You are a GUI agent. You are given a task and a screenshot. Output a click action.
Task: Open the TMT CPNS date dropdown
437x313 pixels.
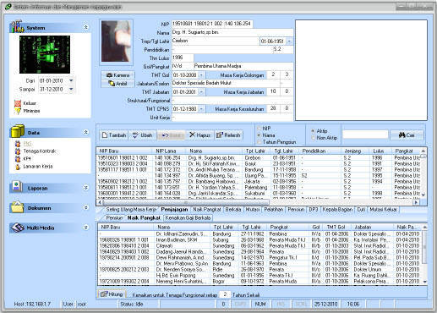coord(202,109)
